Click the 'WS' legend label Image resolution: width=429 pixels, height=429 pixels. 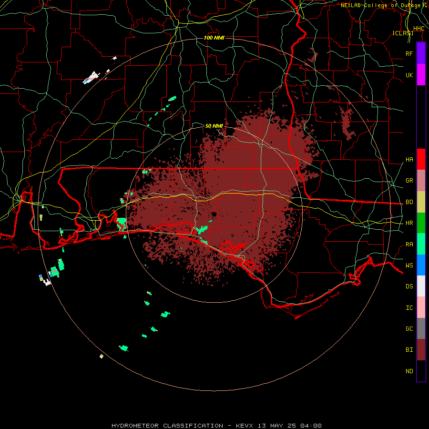(x=409, y=265)
